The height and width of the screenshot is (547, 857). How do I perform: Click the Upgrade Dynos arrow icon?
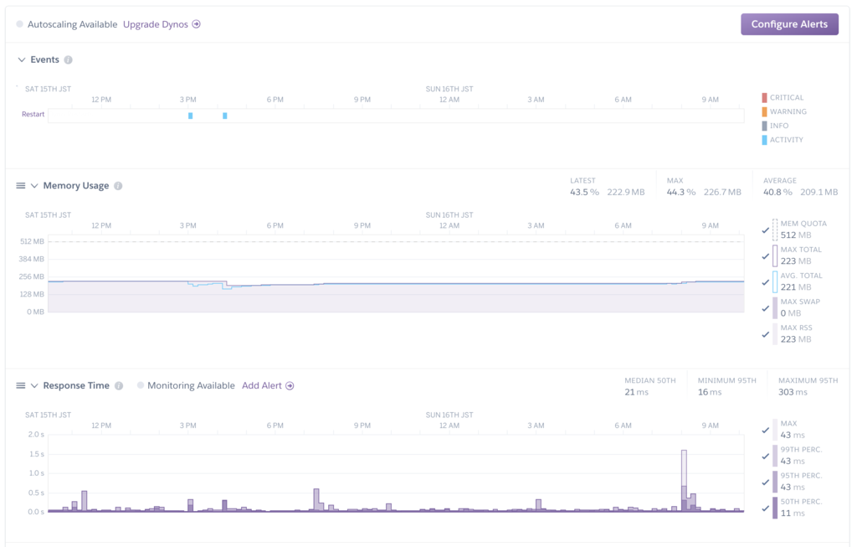(196, 24)
